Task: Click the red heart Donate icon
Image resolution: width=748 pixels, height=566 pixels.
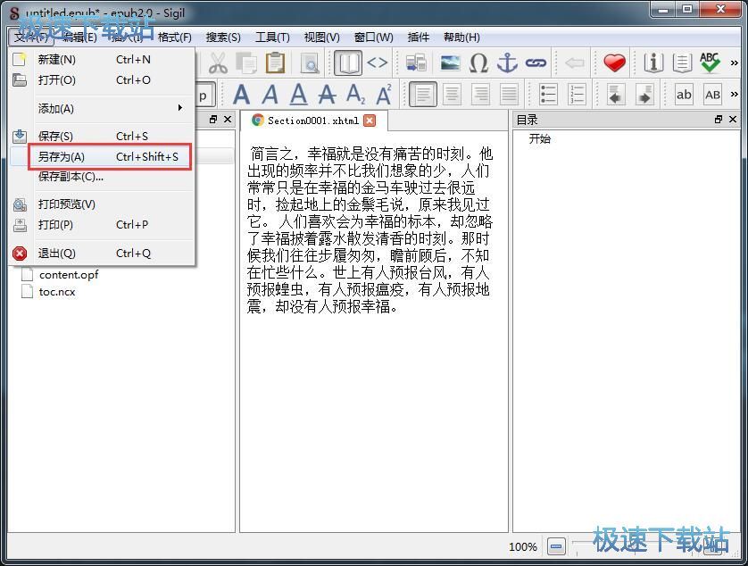Action: [614, 63]
